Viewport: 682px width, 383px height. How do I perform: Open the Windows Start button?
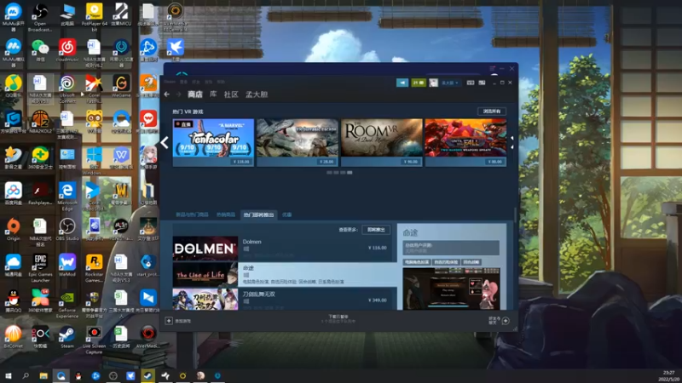[8, 375]
